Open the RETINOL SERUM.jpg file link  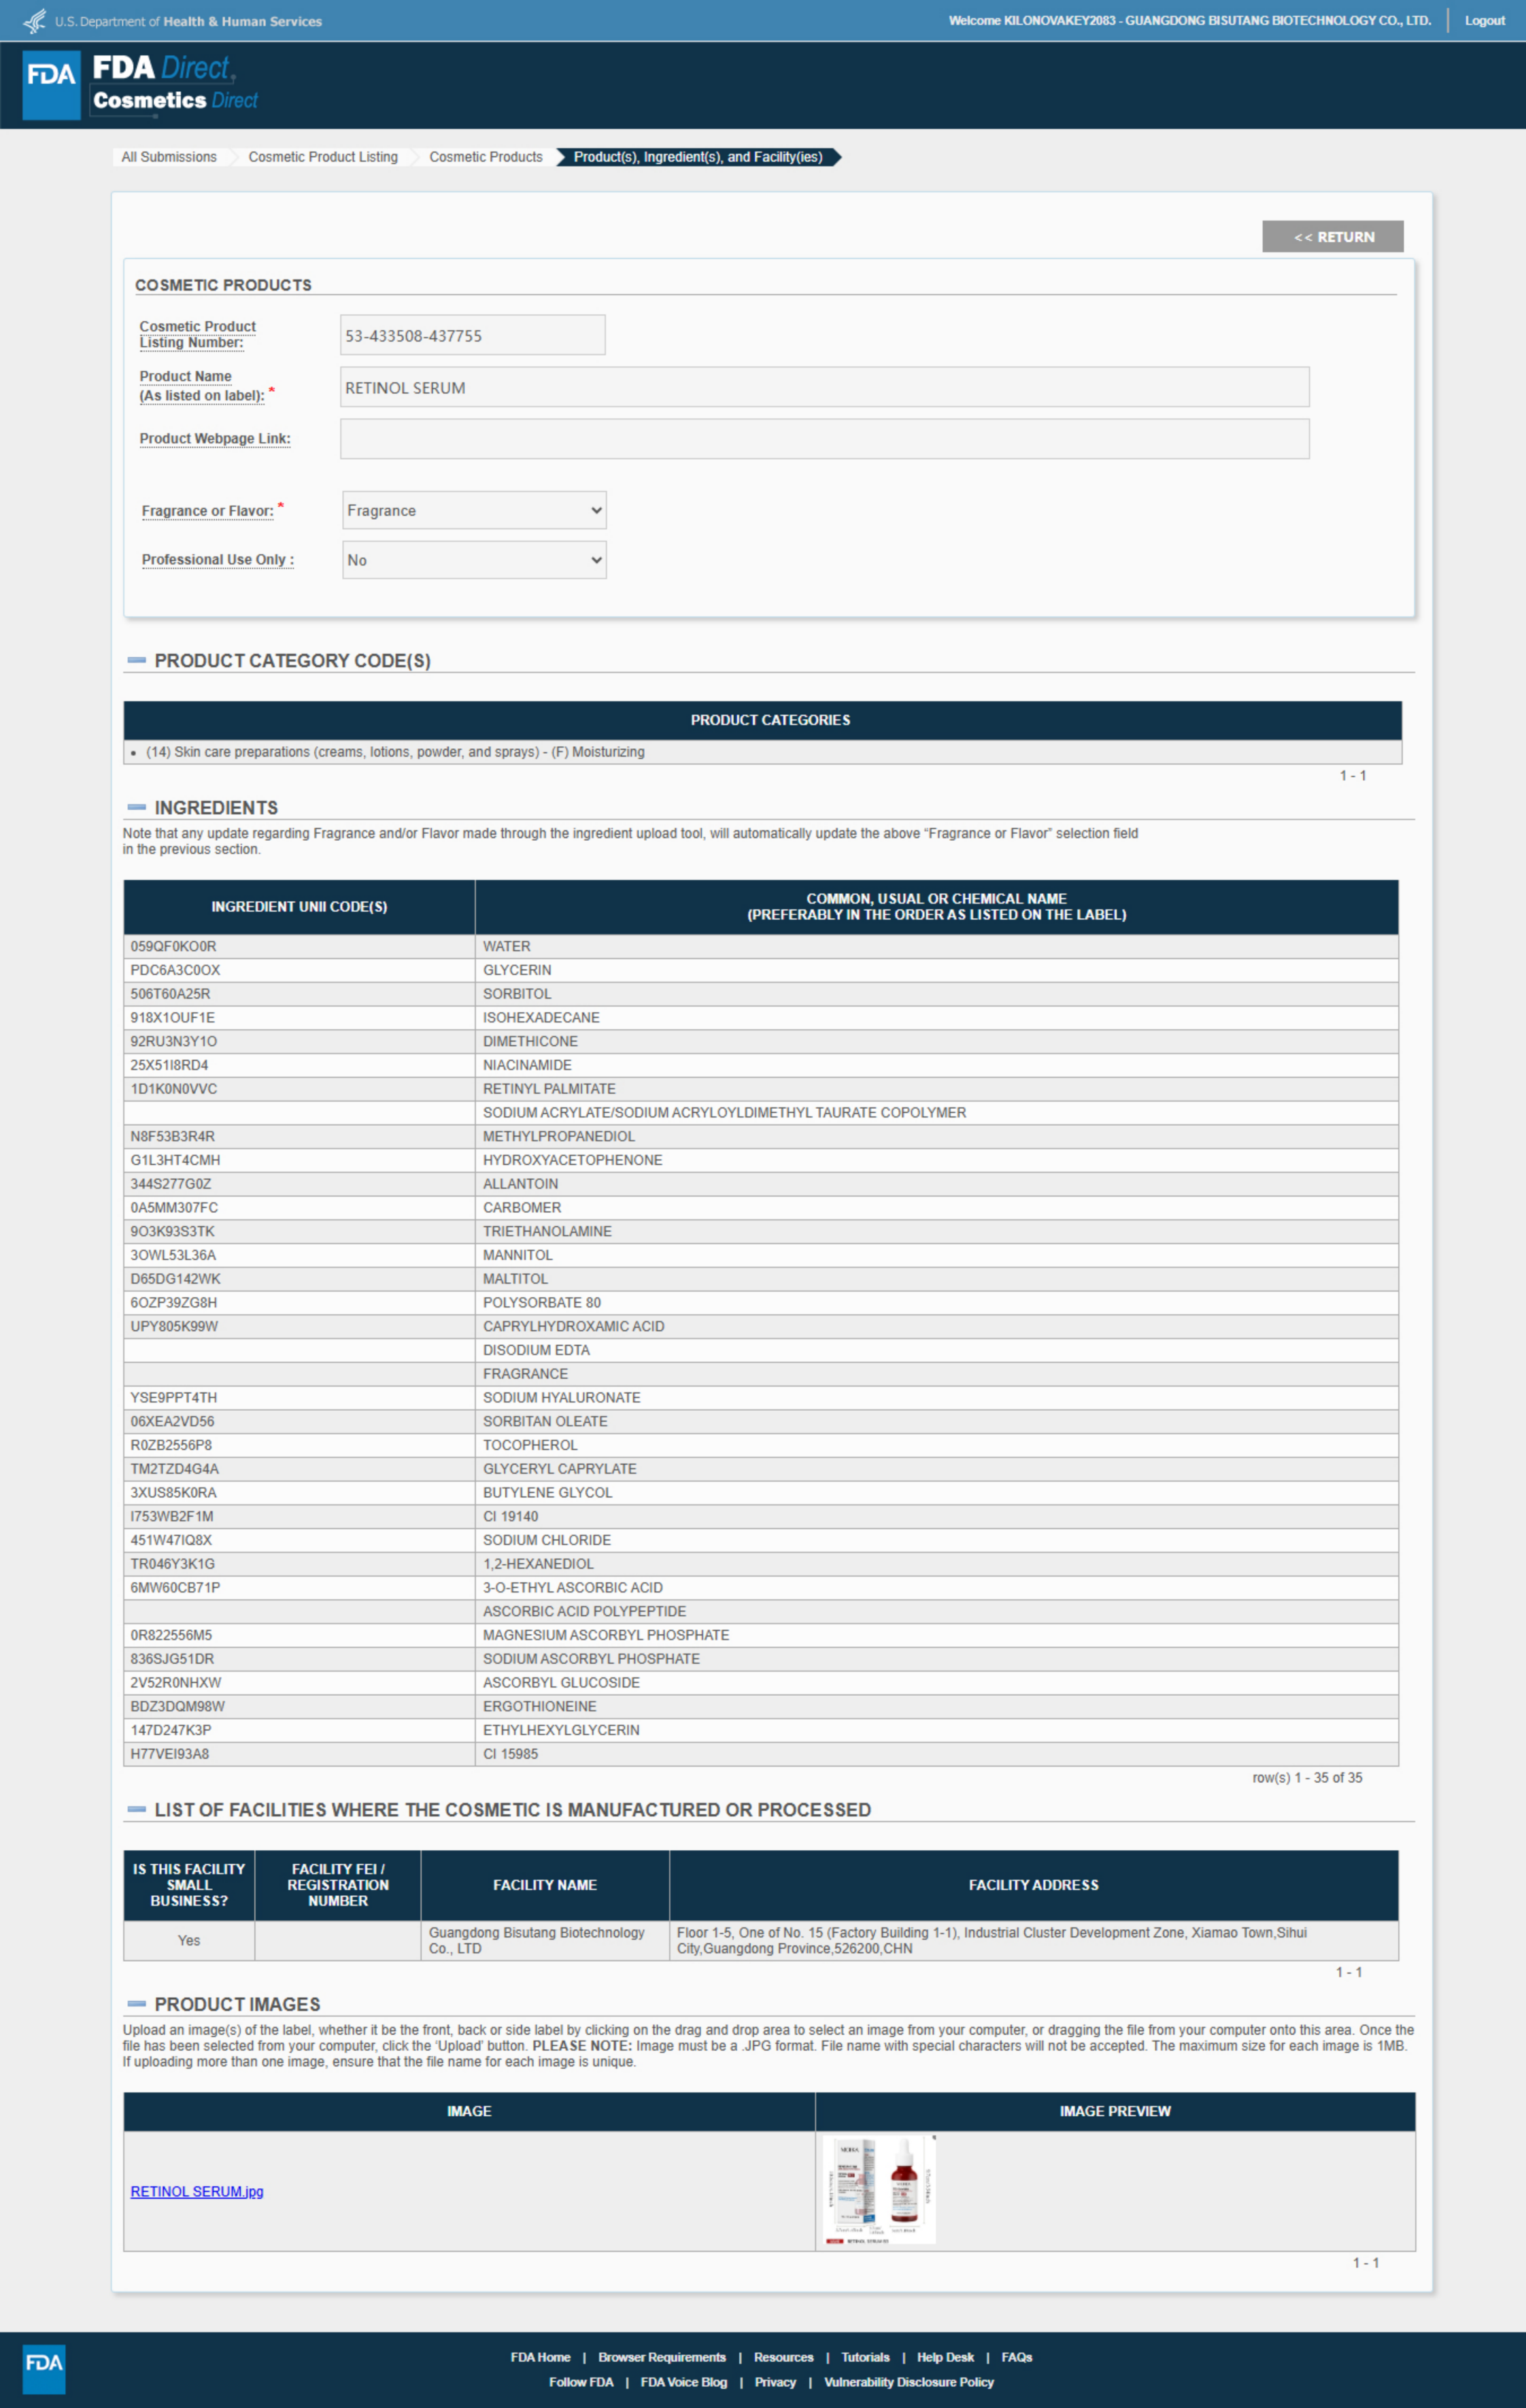pyautogui.click(x=197, y=2191)
